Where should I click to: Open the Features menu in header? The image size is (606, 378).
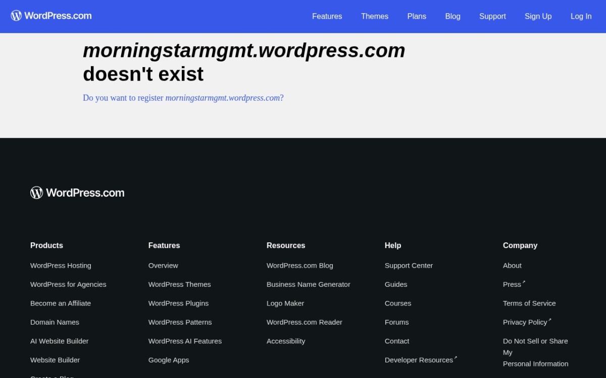pos(327,16)
